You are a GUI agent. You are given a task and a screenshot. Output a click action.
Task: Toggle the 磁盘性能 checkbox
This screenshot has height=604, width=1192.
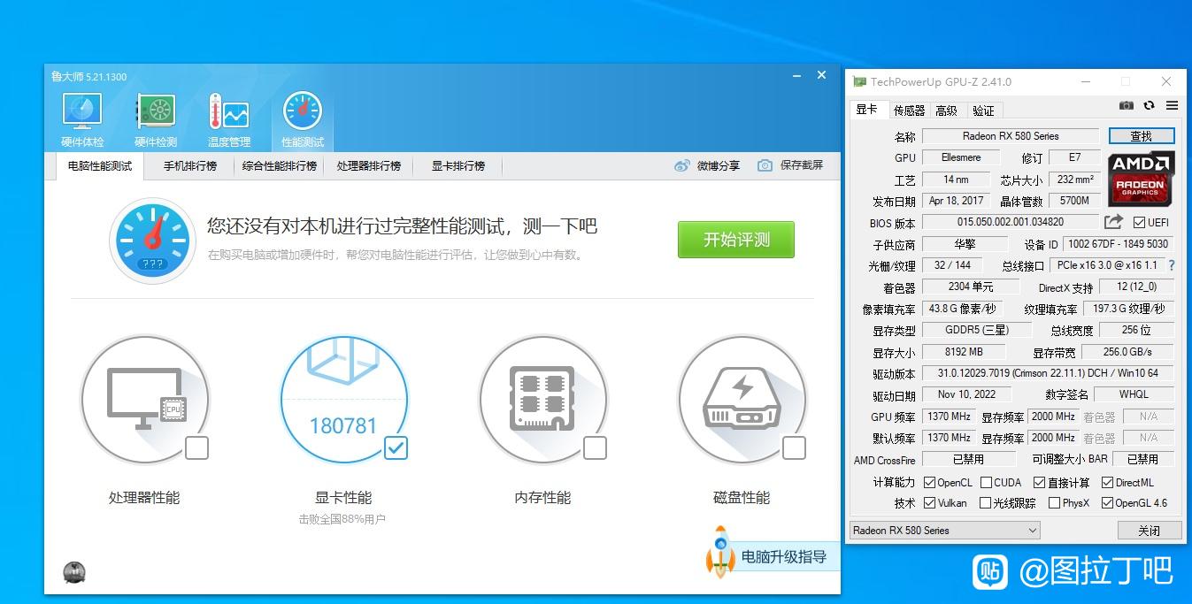coord(794,447)
